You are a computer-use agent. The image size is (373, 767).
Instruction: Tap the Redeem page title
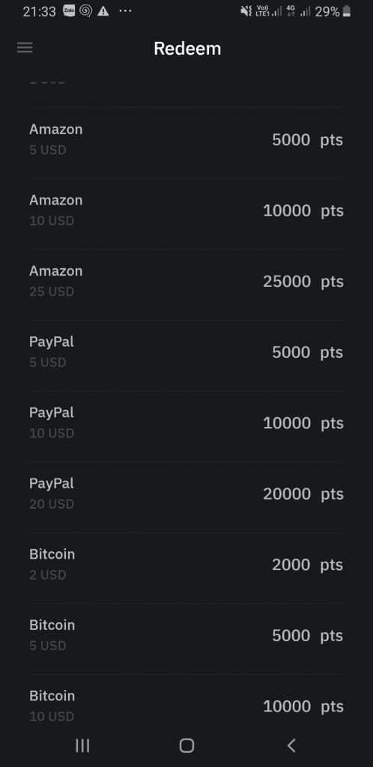(187, 49)
